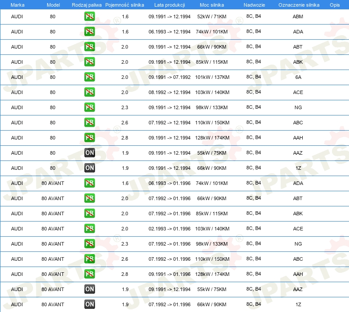Select power value 101kW / 137KM
349x312 pixels.
[212, 77]
